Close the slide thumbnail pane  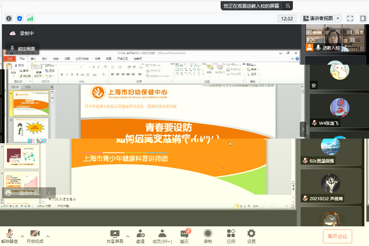(52, 87)
